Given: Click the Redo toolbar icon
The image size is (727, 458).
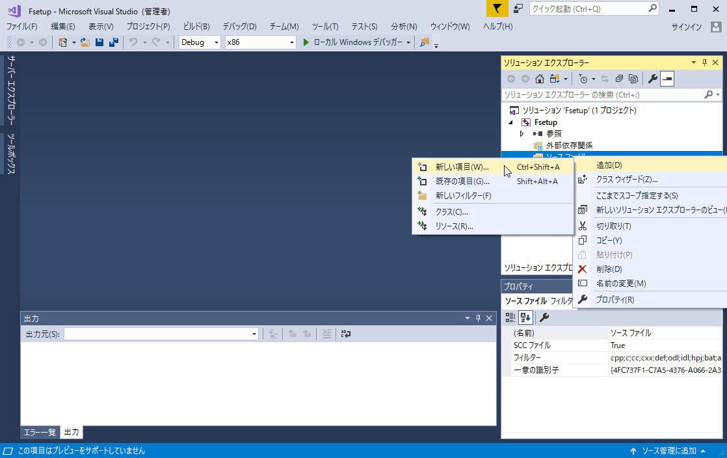Looking at the screenshot, I should pyautogui.click(x=156, y=42).
